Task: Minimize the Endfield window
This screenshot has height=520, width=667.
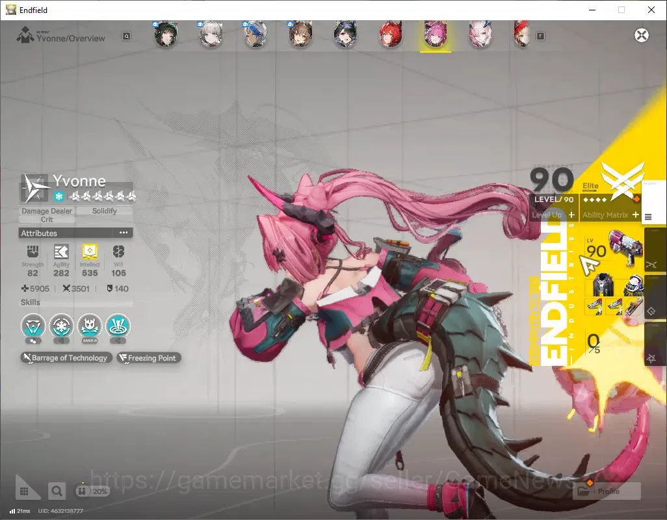Action: pyautogui.click(x=592, y=10)
